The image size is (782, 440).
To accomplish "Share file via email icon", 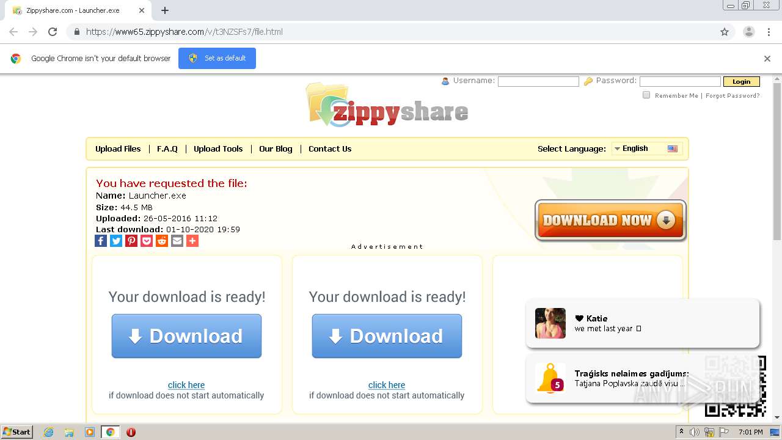I will pyautogui.click(x=177, y=241).
